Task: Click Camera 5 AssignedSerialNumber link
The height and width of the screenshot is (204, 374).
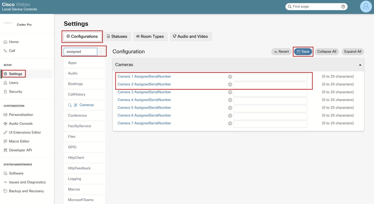Action: [x=144, y=107]
